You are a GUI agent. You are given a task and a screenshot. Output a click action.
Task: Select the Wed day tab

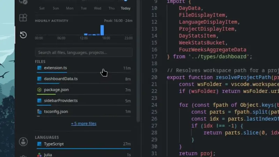click(98, 8)
